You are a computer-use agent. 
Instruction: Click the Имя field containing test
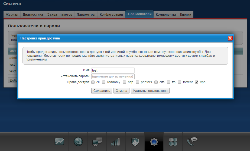pyautogui.click(x=113, y=70)
